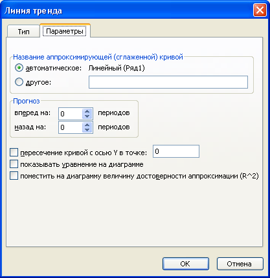
Task: Decrease назад на forecast periods arrow
Action: 87,130
